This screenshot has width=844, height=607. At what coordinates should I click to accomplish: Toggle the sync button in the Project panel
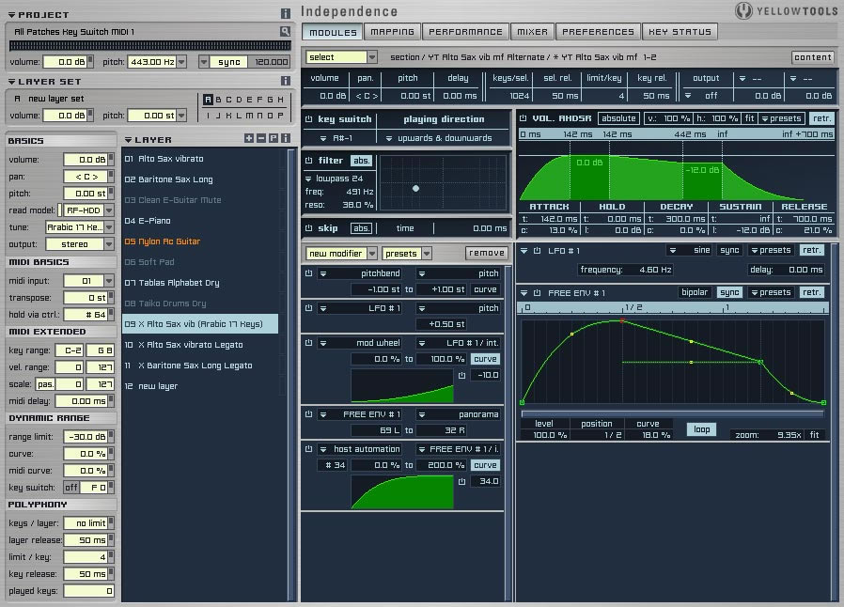(x=228, y=62)
